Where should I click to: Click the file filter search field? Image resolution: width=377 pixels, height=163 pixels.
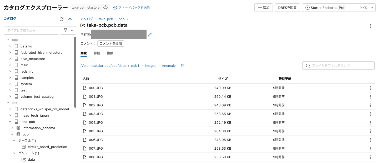coord(338,65)
